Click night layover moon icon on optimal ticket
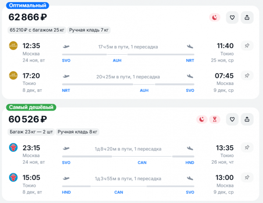The image size is (263, 203). [214, 17]
